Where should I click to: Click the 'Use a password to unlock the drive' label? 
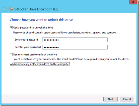(33, 28)
